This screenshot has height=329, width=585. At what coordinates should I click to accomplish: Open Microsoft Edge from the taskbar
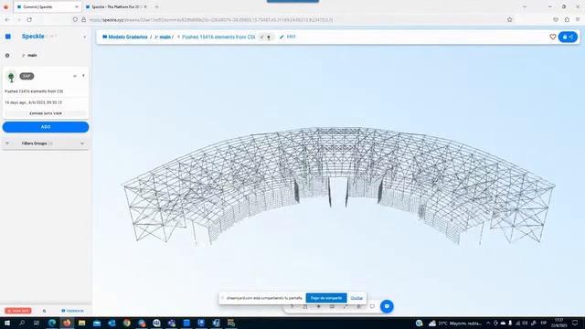pyautogui.click(x=52, y=323)
